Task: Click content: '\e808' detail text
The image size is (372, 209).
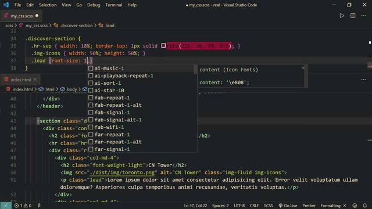Action: point(224,82)
